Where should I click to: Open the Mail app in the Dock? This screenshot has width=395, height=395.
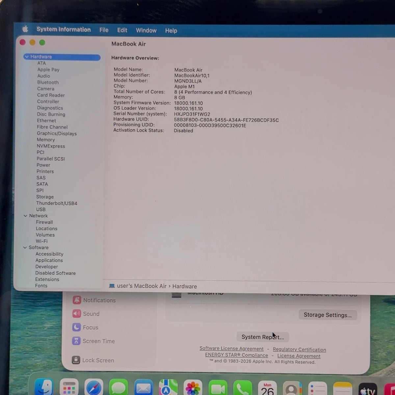click(144, 387)
